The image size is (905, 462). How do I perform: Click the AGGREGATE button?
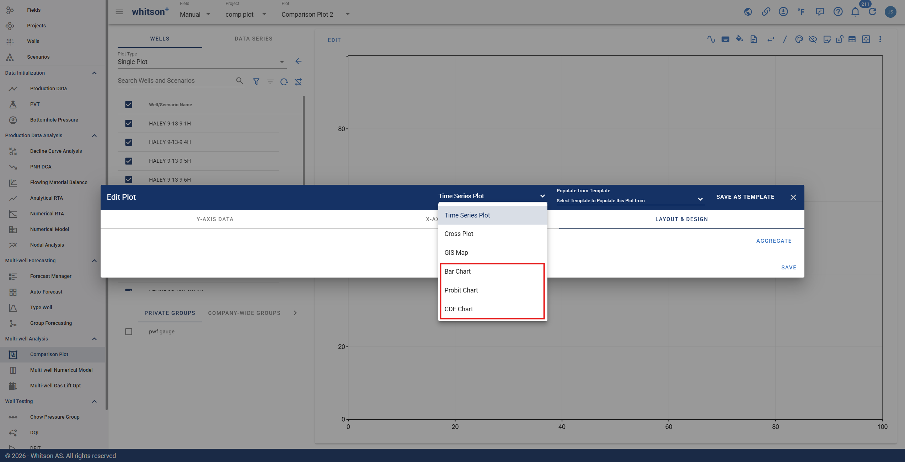[x=774, y=241]
